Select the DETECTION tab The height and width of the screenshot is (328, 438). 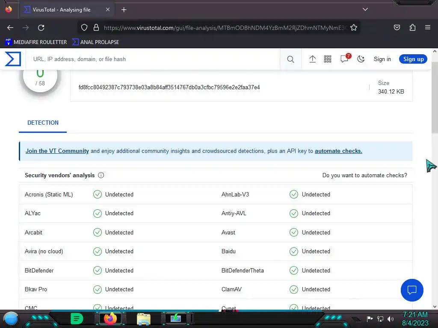tap(43, 123)
